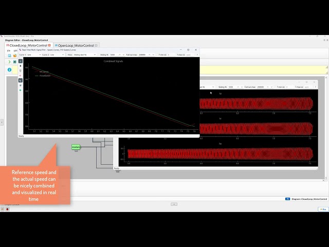Decrease Full run max in speed plot
This screenshot has width=329, height=247.
[x=153, y=55]
